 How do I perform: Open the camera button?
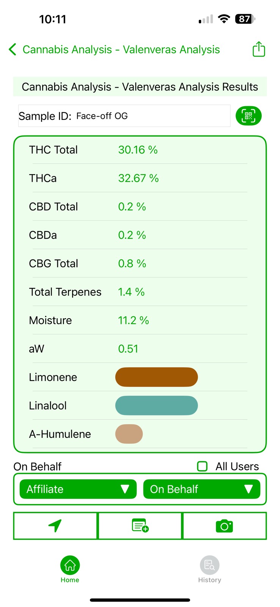(x=225, y=526)
